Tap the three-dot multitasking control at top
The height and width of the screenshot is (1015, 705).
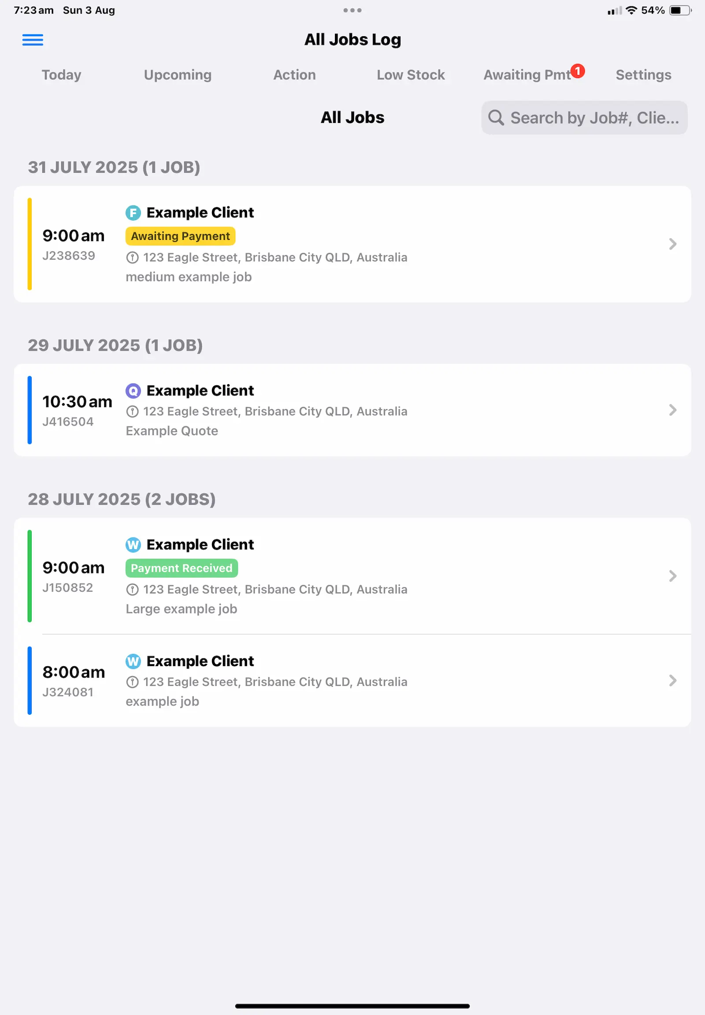[x=352, y=10]
